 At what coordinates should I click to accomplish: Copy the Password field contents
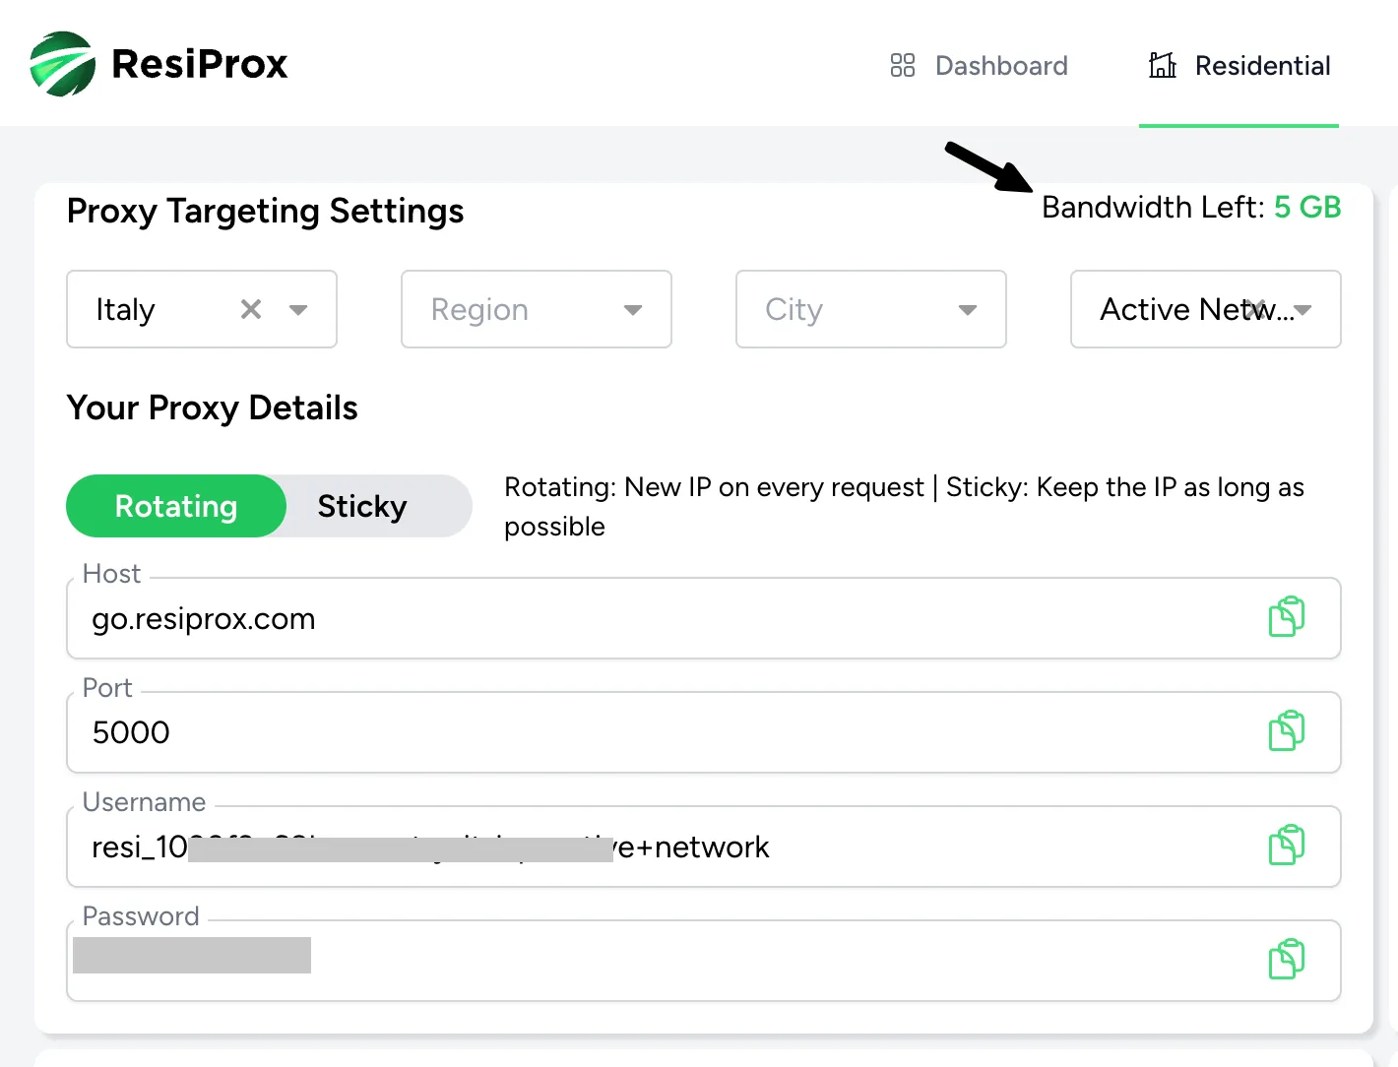(x=1287, y=959)
